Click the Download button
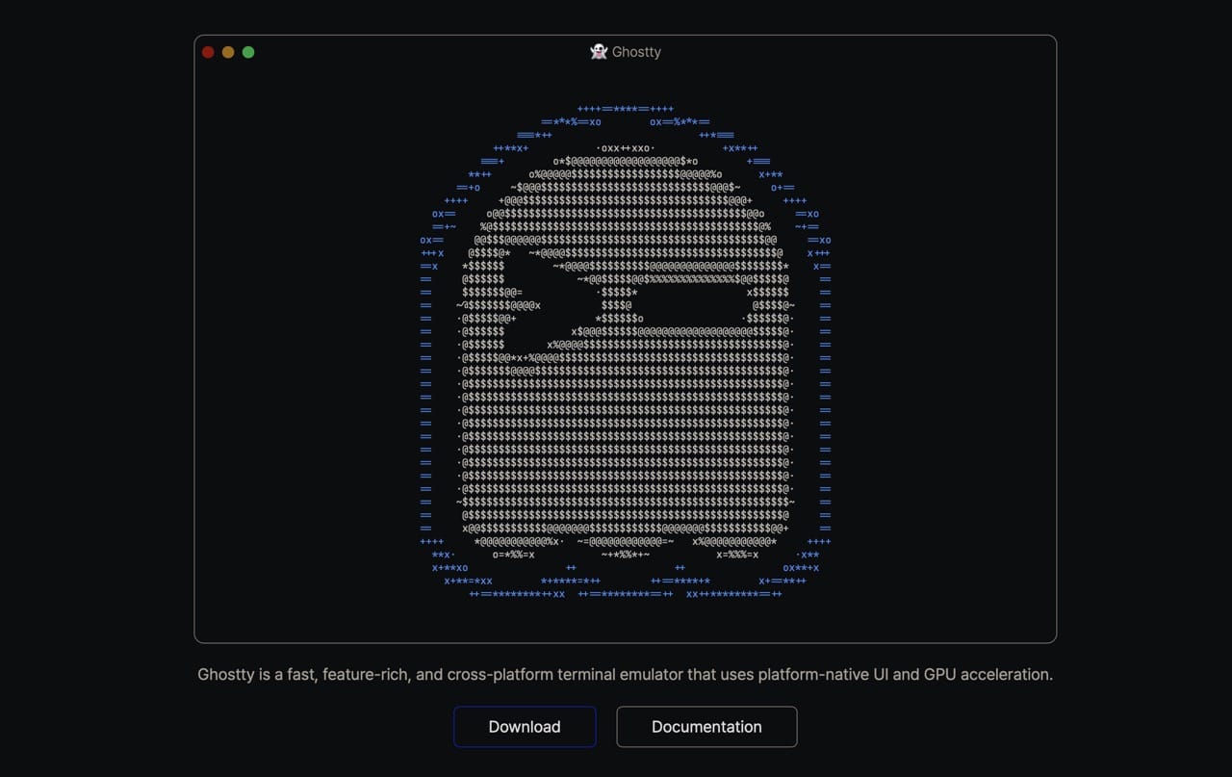The image size is (1232, 777). [525, 727]
